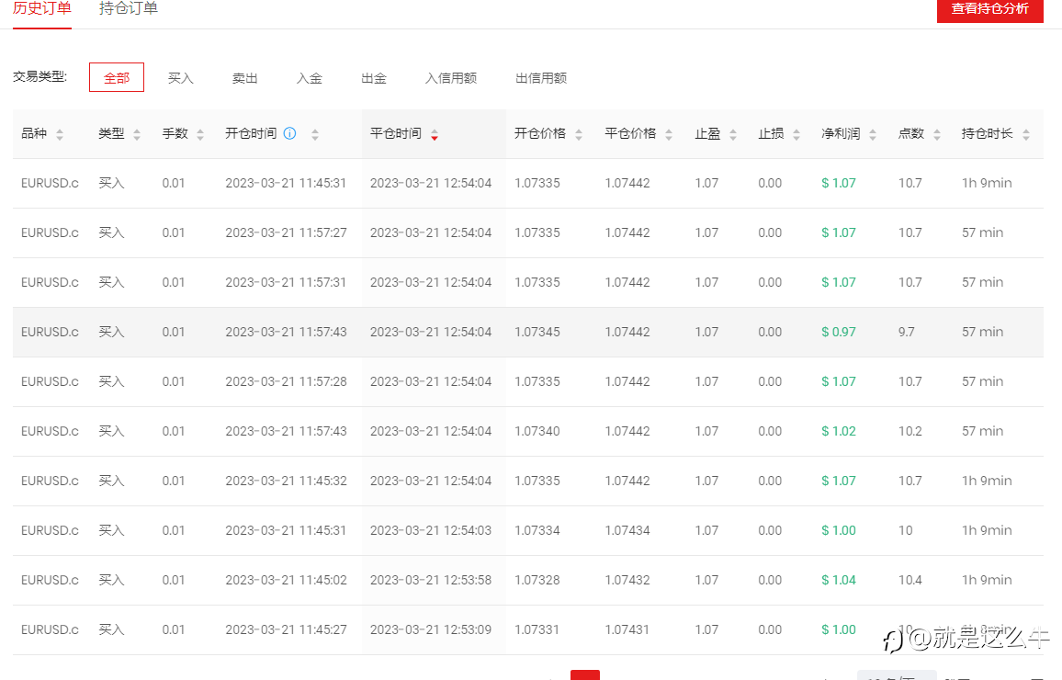Click the red sort arrow beside 平仓时间
Viewport: 1062px width, 680px height.
pos(435,134)
